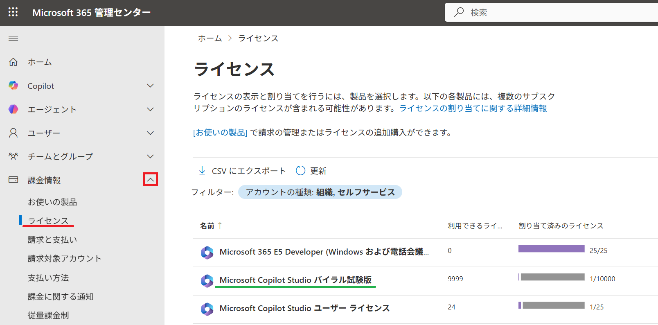
Task: Open お使いの製品 in billing menu
Action: click(52, 202)
